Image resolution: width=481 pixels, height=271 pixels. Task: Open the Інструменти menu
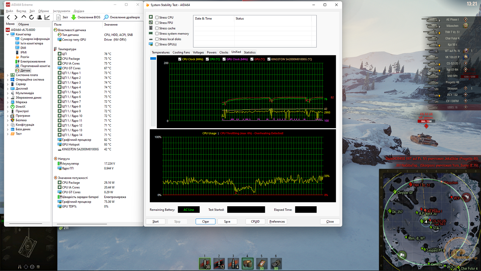(62, 11)
